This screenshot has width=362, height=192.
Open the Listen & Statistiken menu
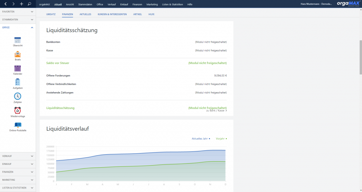coord(173,4)
